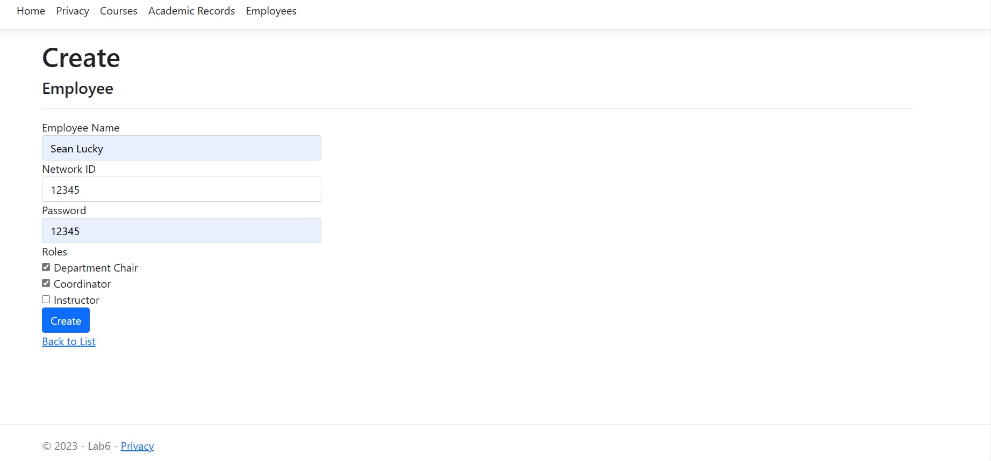Click the 'Roles' section label

54,252
